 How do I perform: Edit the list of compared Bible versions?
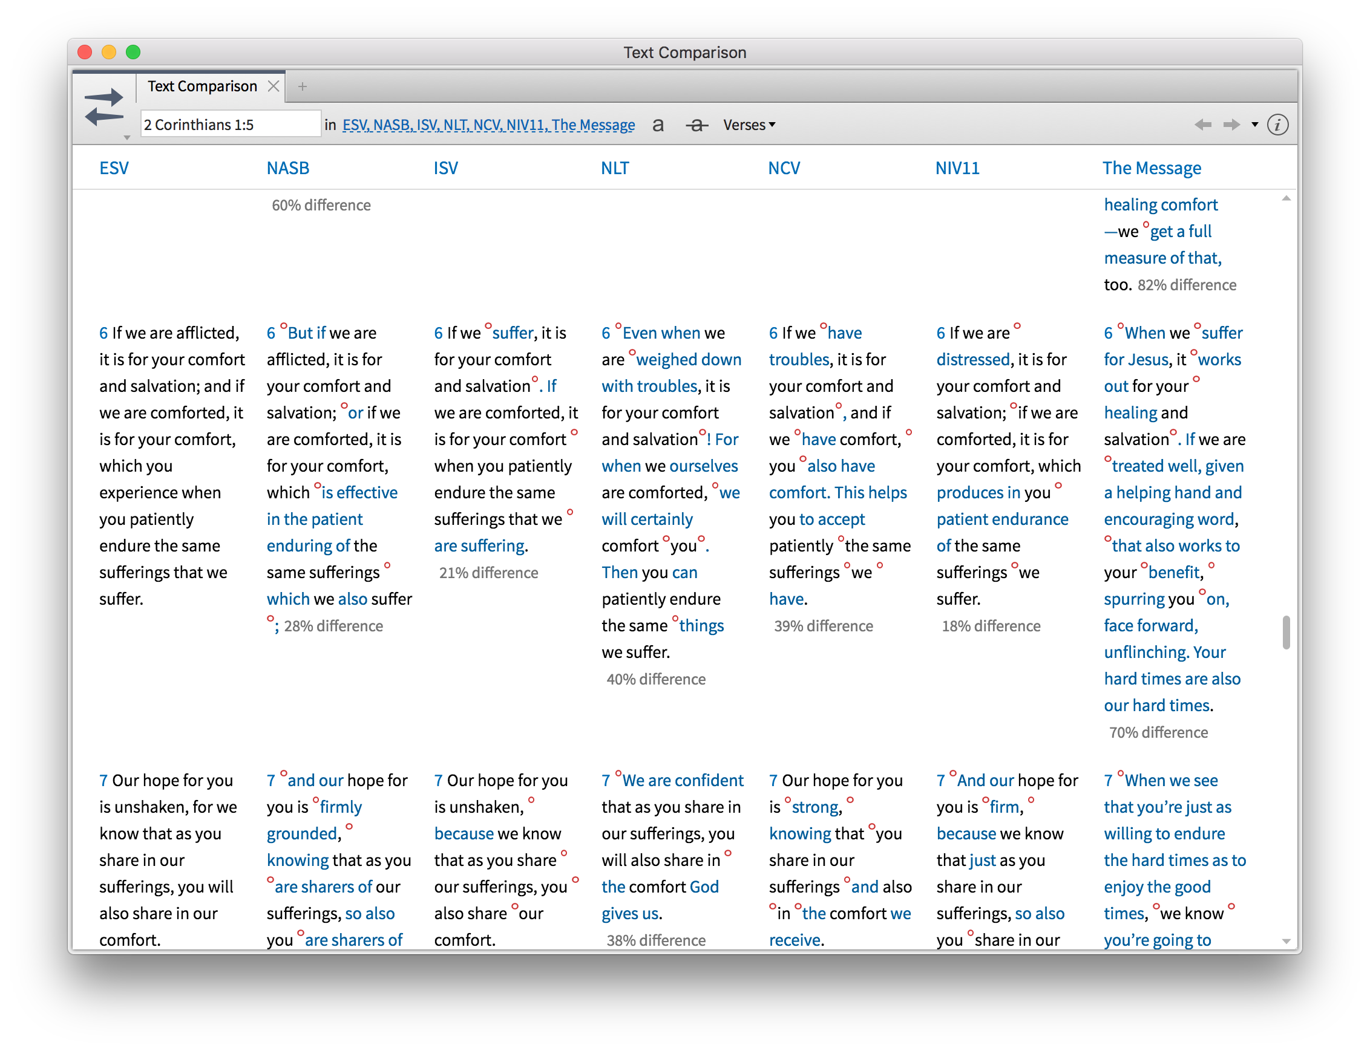coord(488,125)
